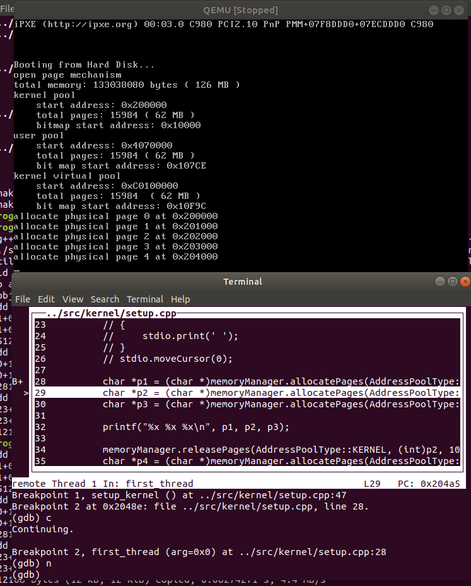The image size is (471, 586).
Task: Click 'Breakpoint 2 at 0x2048e' output line
Action: [190, 506]
